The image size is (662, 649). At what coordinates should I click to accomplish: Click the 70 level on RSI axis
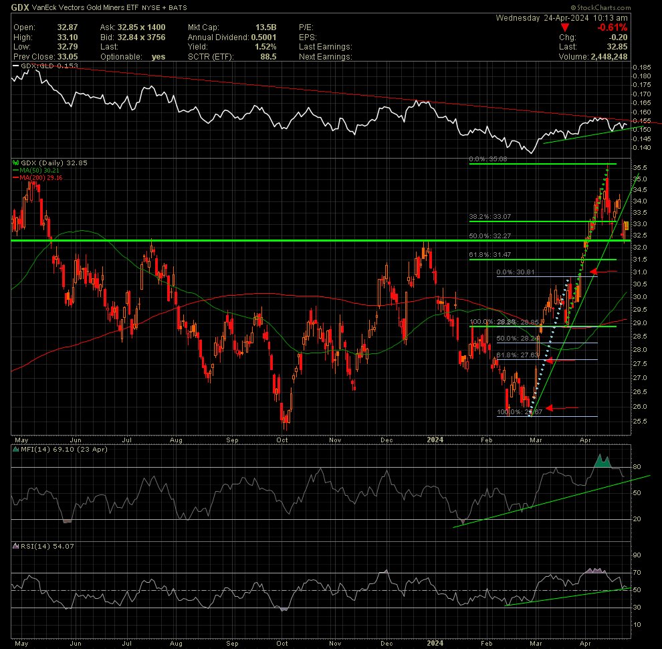(x=637, y=573)
